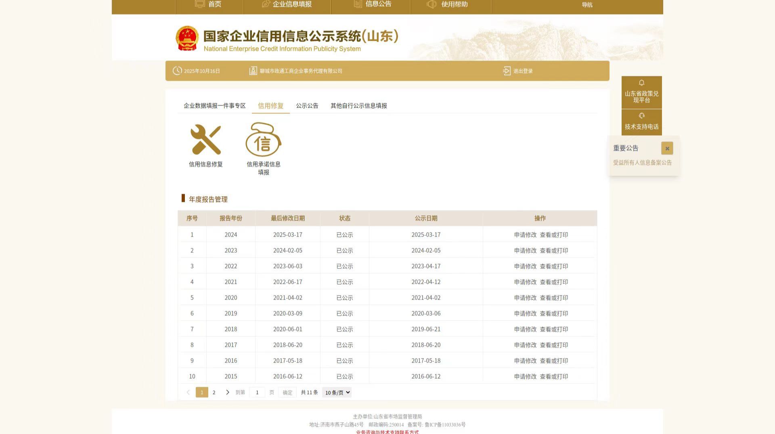Go to next page with the arrow
Screen dimensions: 775x434
click(228, 392)
